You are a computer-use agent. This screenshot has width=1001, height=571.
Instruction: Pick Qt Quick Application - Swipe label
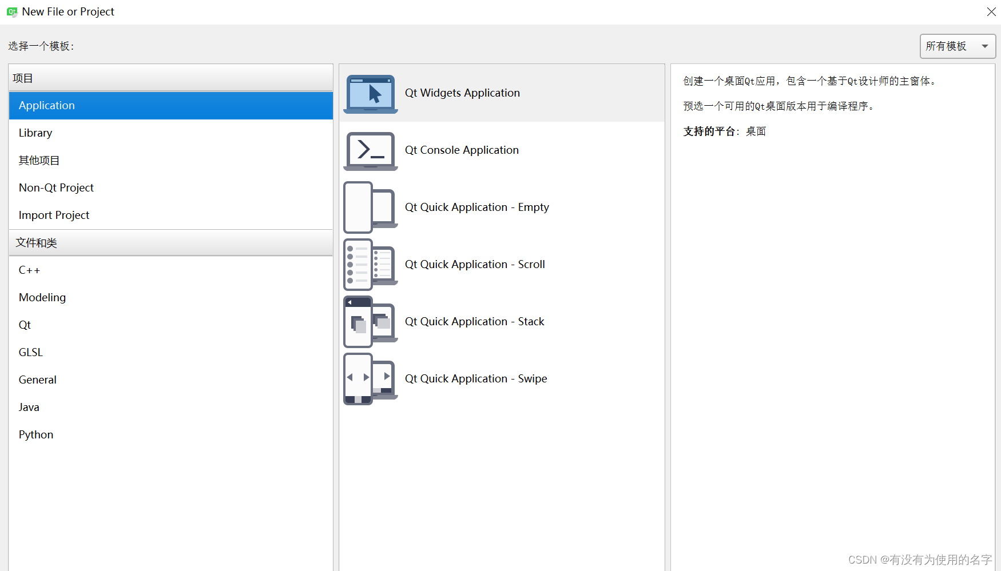tap(476, 379)
